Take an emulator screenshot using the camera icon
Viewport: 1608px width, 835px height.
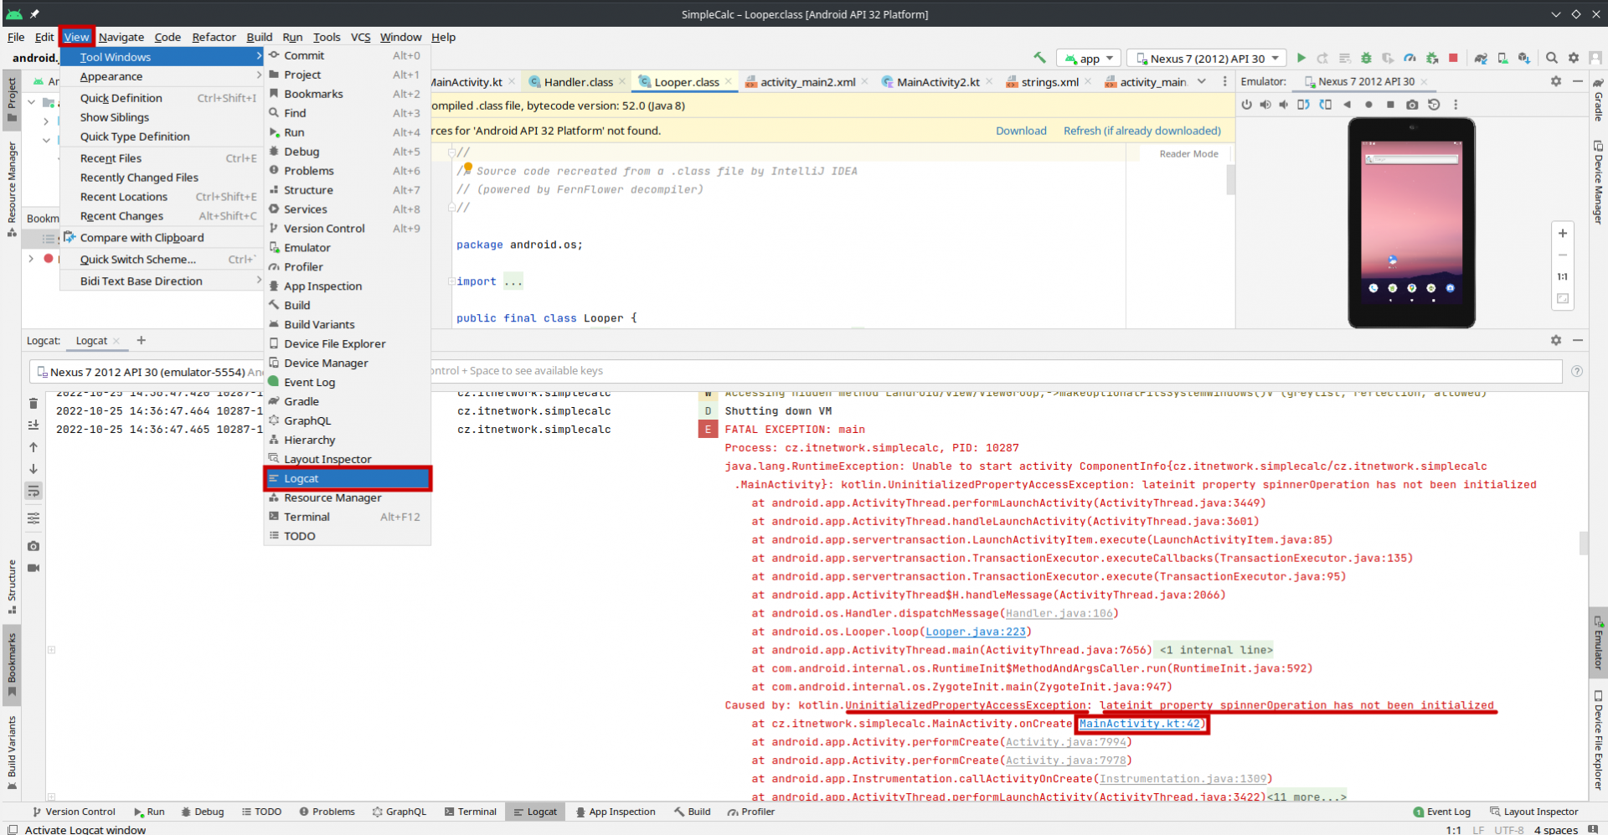pyautogui.click(x=1412, y=105)
